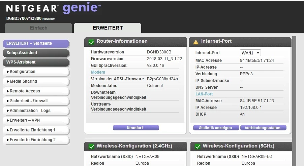This screenshot has width=304, height=166.
Task: Click the Verbindung value PPPoA
Action: pyautogui.click(x=246, y=74)
